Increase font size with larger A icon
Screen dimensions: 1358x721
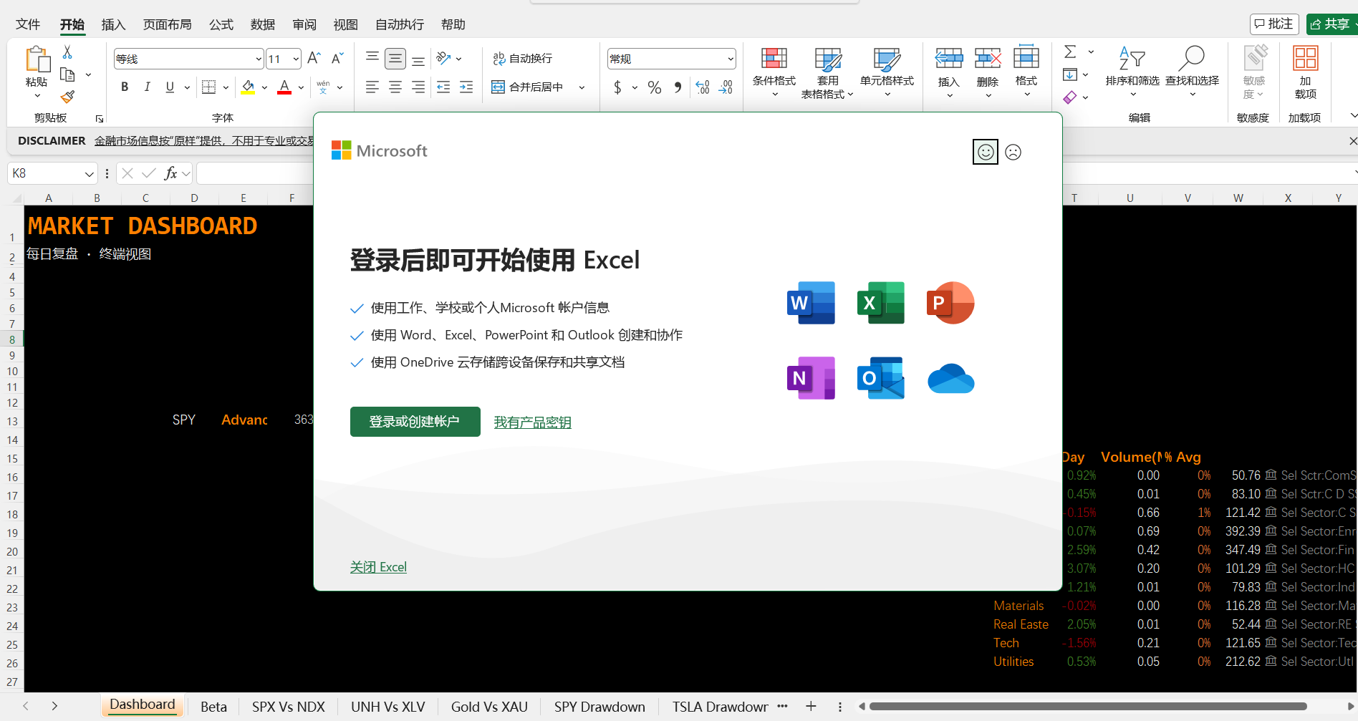click(x=314, y=58)
